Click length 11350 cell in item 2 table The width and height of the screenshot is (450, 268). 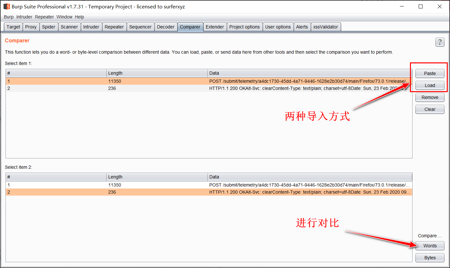click(x=157, y=185)
